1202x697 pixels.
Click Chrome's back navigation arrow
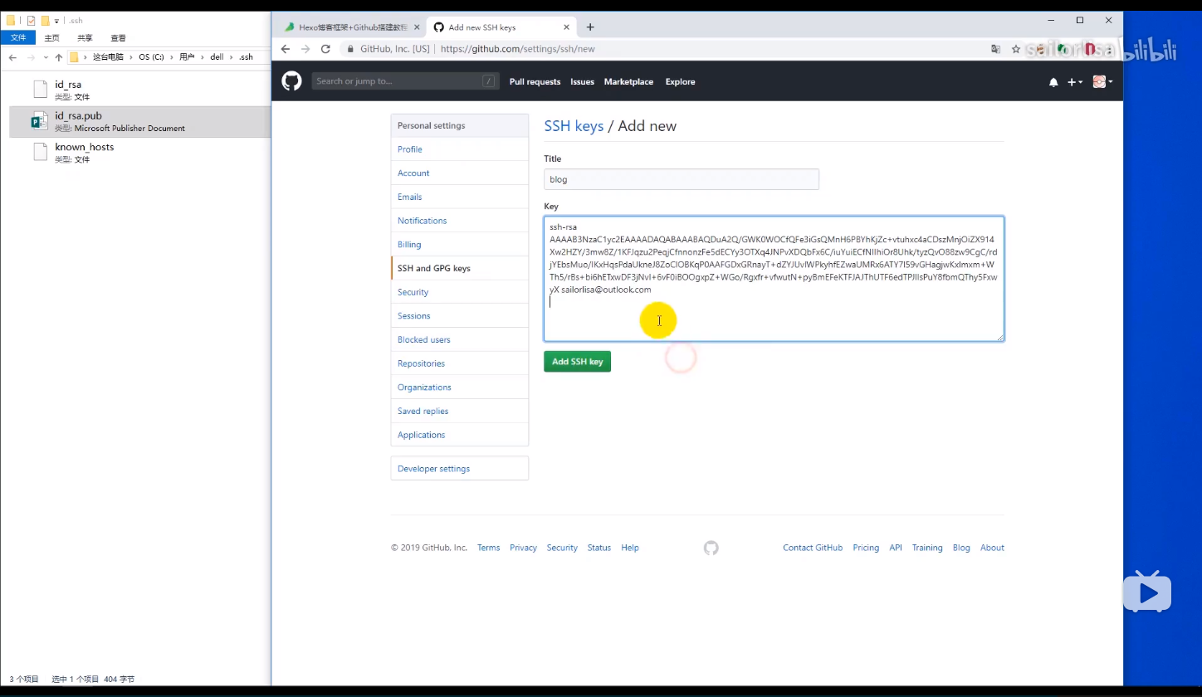pyautogui.click(x=286, y=49)
